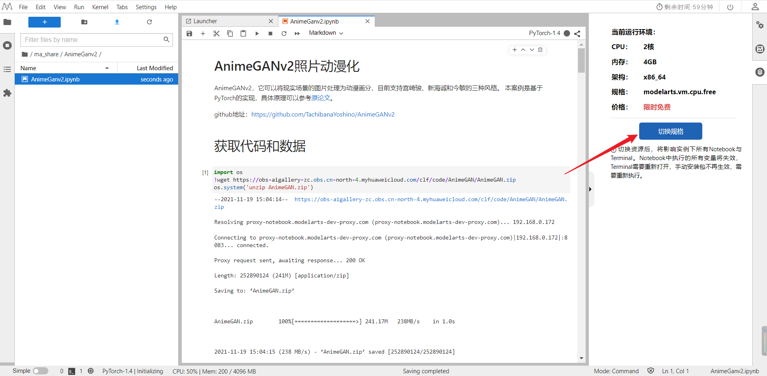The width and height of the screenshot is (767, 376).
Task: Open the cell type Markdown dropdown
Action: point(326,33)
